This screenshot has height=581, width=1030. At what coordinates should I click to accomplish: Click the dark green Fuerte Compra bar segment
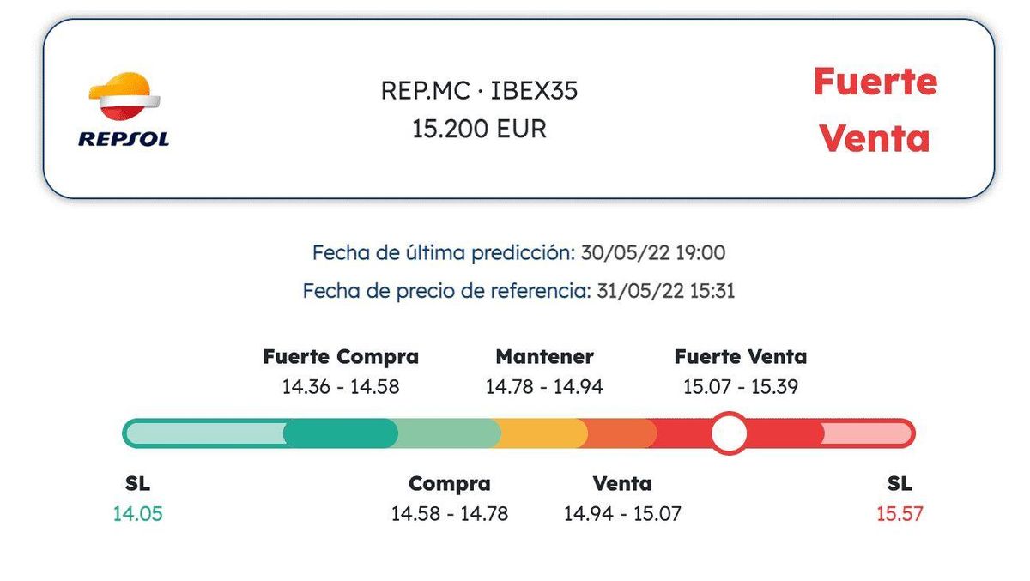[x=340, y=433]
